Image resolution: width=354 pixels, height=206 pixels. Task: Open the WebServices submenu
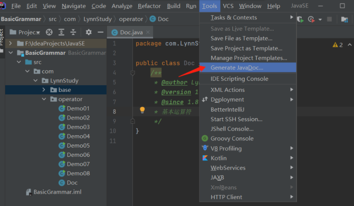(x=248, y=168)
